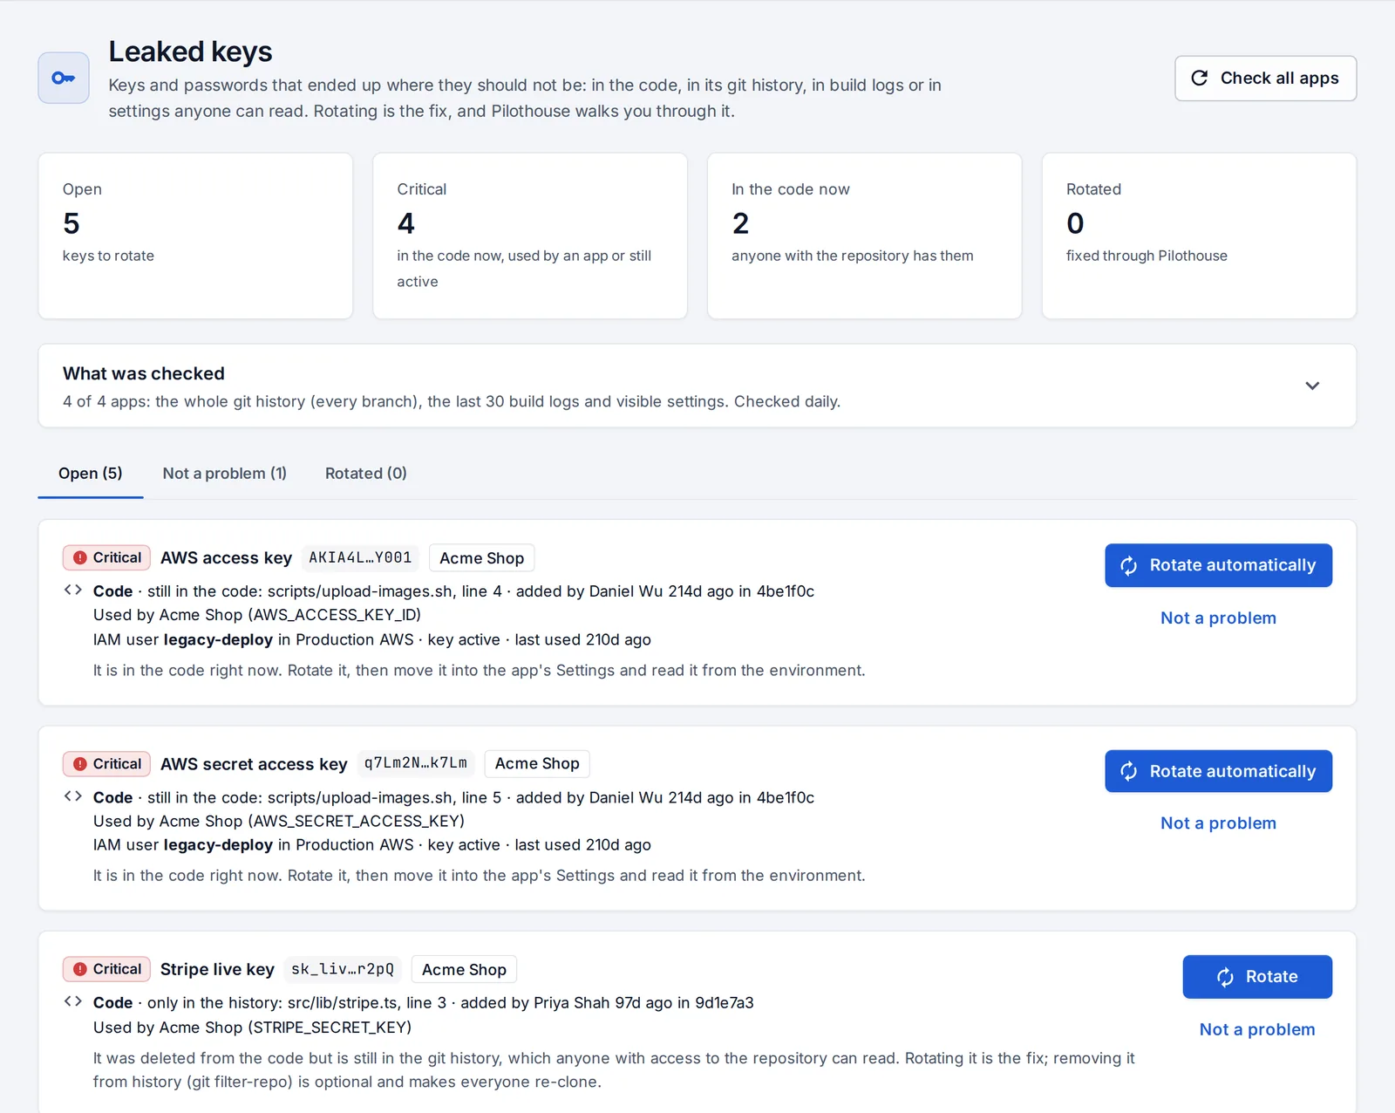This screenshot has width=1395, height=1113.
Task: Click the Leaked keys page heading
Action: point(190,51)
